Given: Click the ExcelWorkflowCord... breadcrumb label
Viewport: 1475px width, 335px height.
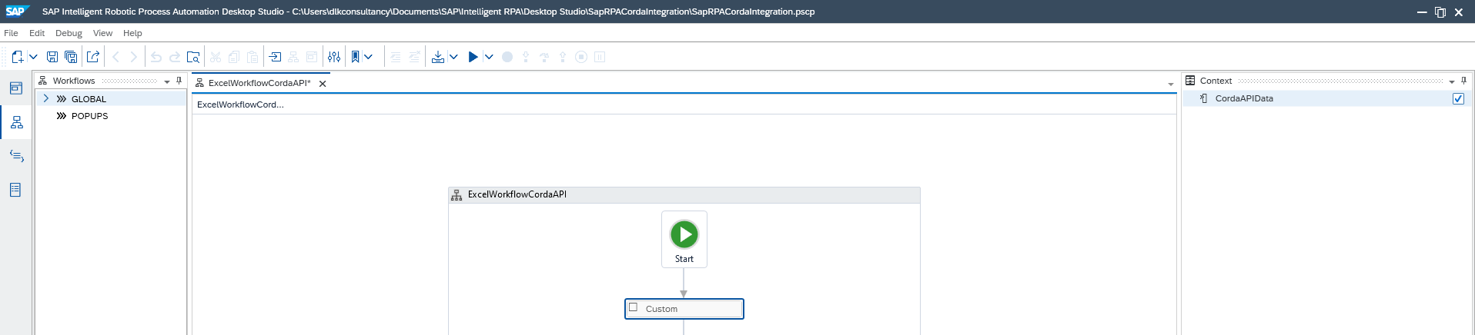Looking at the screenshot, I should pos(240,104).
